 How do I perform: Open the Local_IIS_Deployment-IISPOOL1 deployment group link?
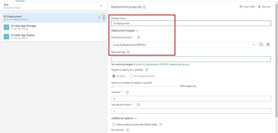(163, 64)
